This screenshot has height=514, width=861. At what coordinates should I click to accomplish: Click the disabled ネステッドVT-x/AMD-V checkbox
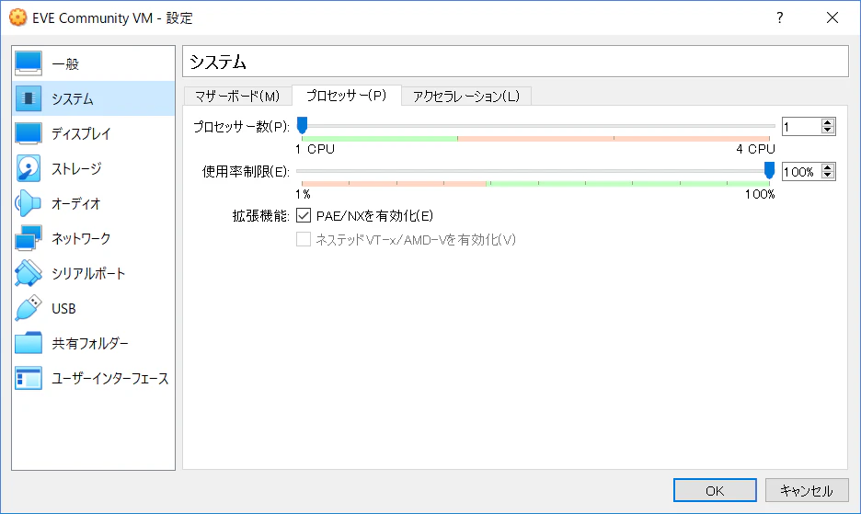click(x=304, y=239)
